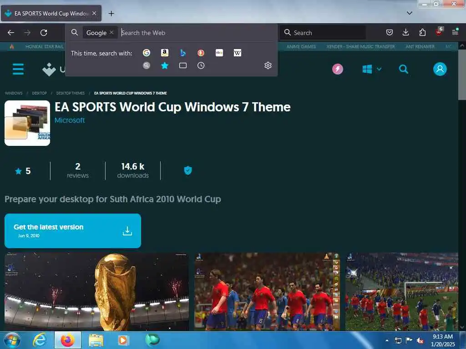This screenshot has width=466, height=349.
Task: Search this time with Bing
Action: pyautogui.click(x=183, y=53)
